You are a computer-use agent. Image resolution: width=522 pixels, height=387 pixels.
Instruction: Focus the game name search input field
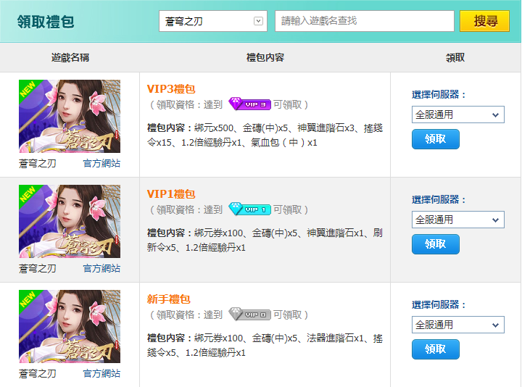[365, 21]
